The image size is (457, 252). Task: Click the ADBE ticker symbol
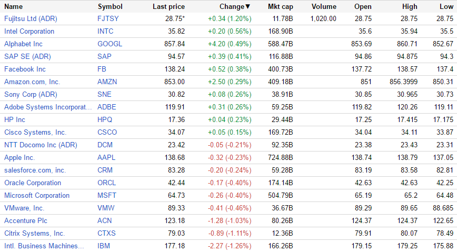click(107, 107)
